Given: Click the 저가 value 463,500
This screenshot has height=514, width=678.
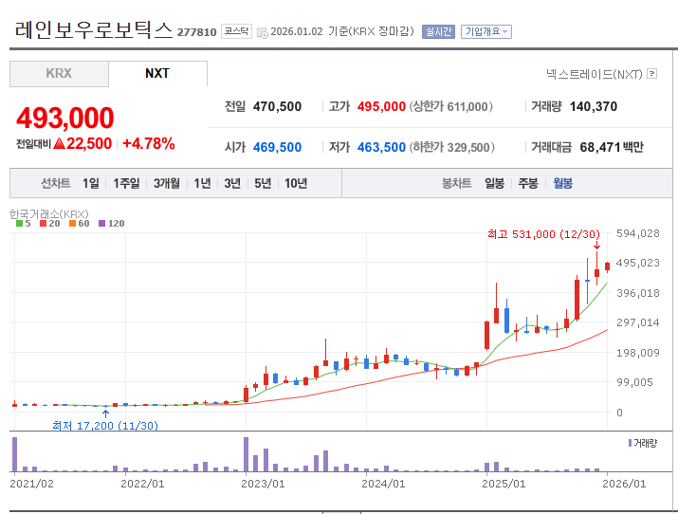Looking at the screenshot, I should coord(381,147).
